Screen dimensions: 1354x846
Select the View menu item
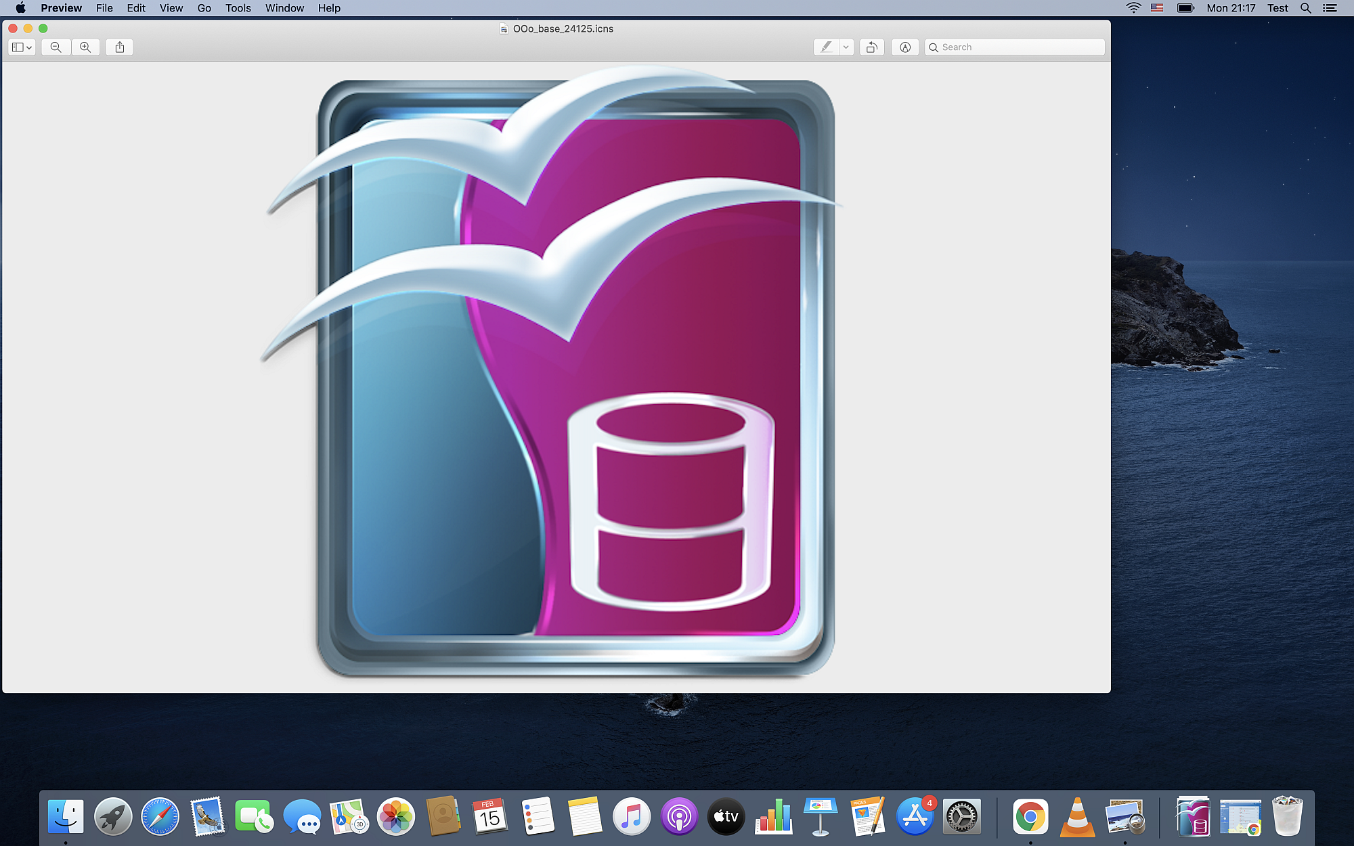pos(171,8)
